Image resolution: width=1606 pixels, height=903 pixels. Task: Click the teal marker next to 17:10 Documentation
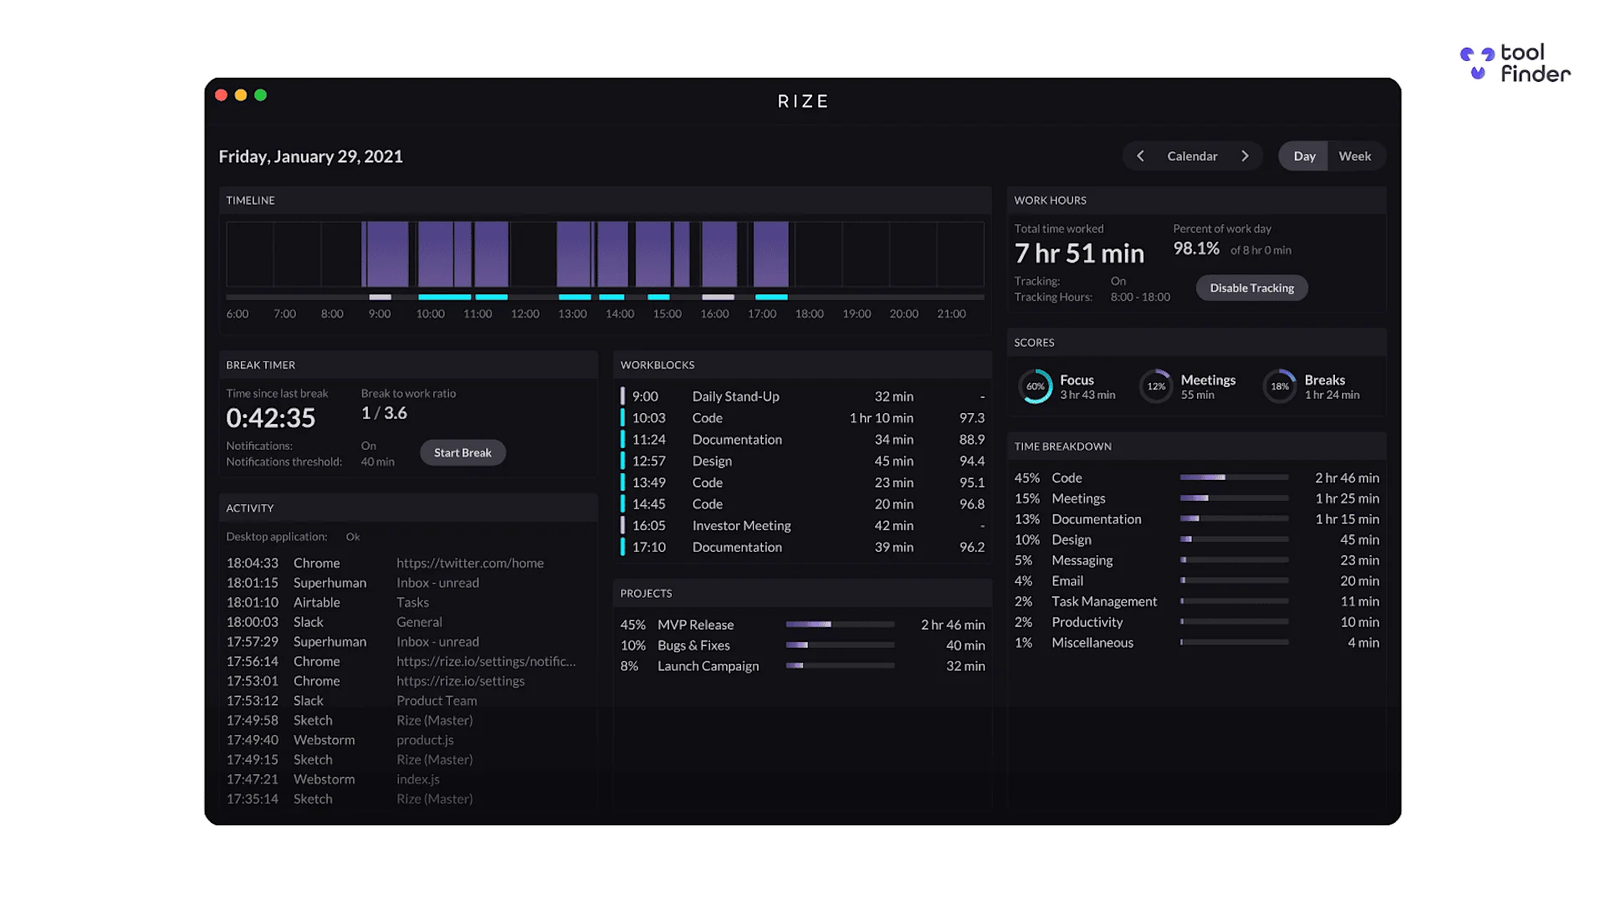tap(624, 547)
